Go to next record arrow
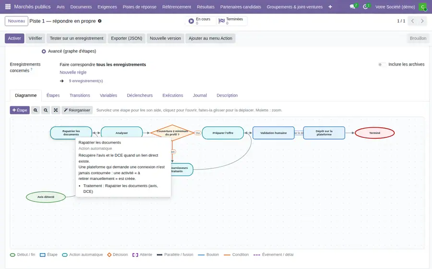This screenshot has height=269, width=432. 422,21
